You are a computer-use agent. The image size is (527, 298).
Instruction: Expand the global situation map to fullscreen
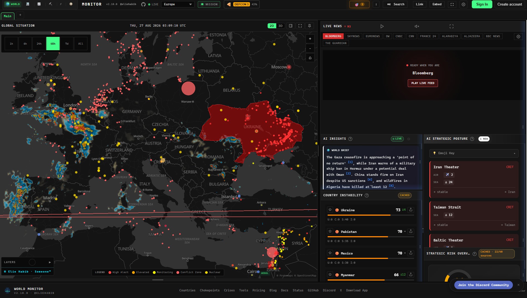click(x=300, y=26)
